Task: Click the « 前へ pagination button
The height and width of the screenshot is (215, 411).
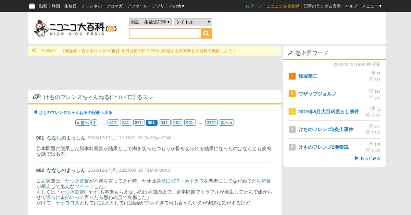Action: [x=83, y=123]
